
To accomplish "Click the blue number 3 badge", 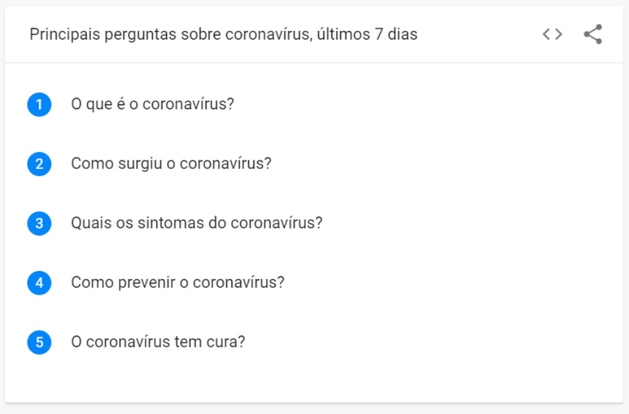I will coord(39,223).
